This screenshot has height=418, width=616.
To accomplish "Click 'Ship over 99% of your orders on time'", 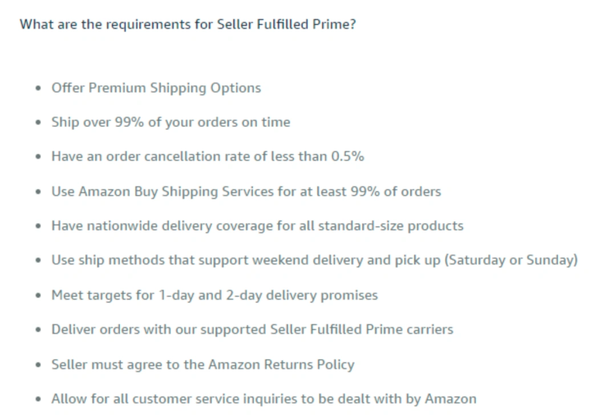I will point(171,122).
